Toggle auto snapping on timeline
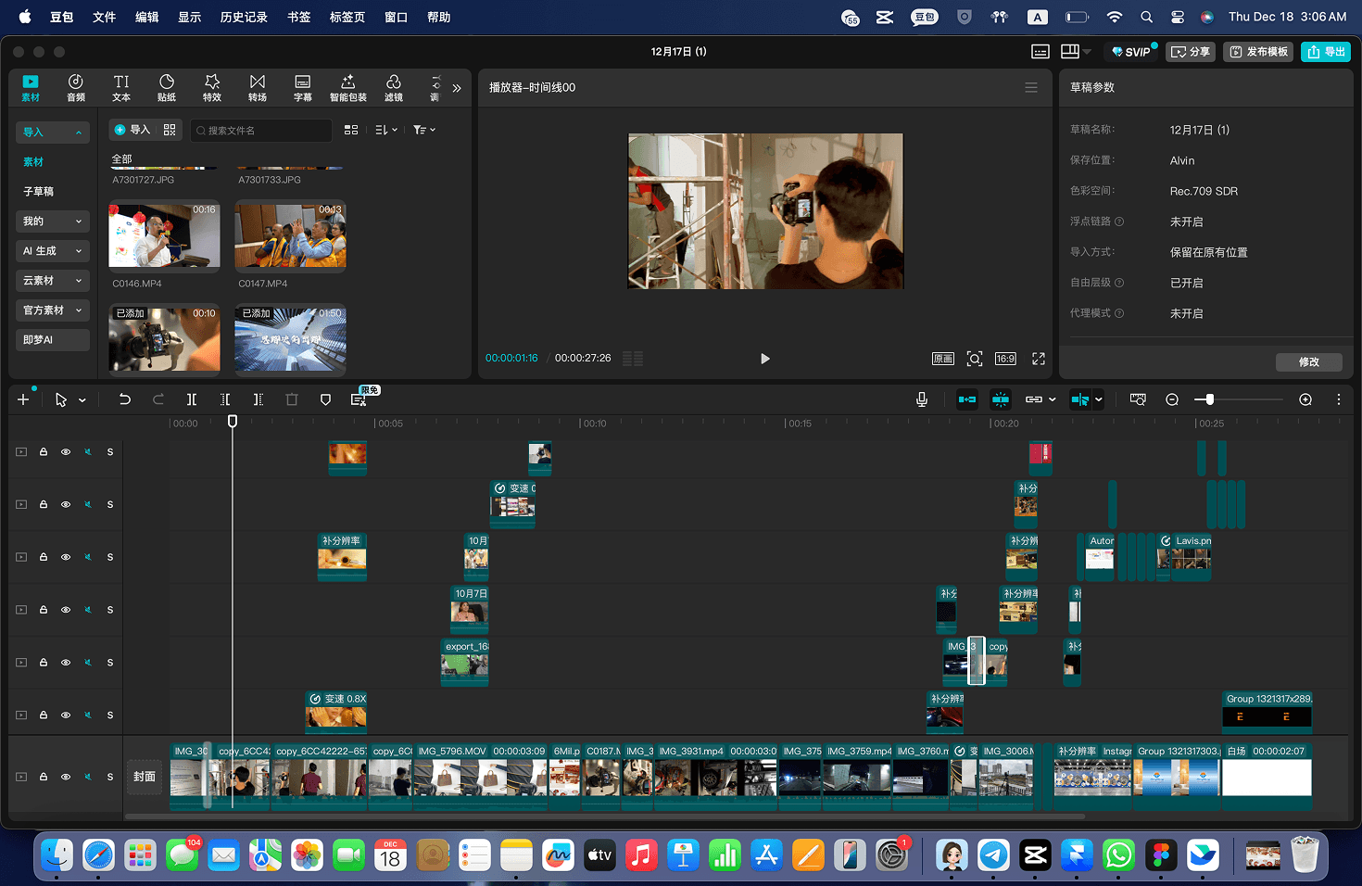This screenshot has width=1362, height=886. tap(1001, 399)
